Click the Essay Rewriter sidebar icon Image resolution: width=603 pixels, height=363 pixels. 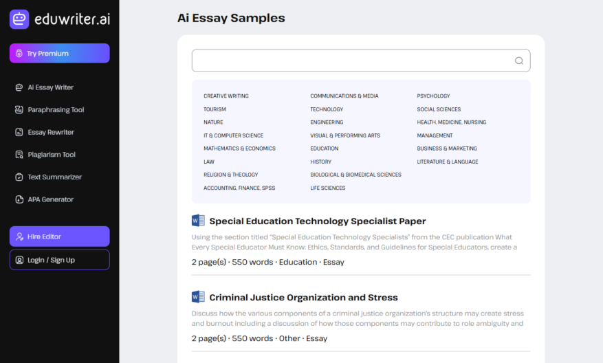(19, 132)
